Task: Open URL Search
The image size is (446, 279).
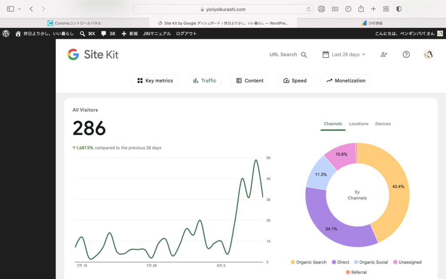Action: (x=288, y=54)
